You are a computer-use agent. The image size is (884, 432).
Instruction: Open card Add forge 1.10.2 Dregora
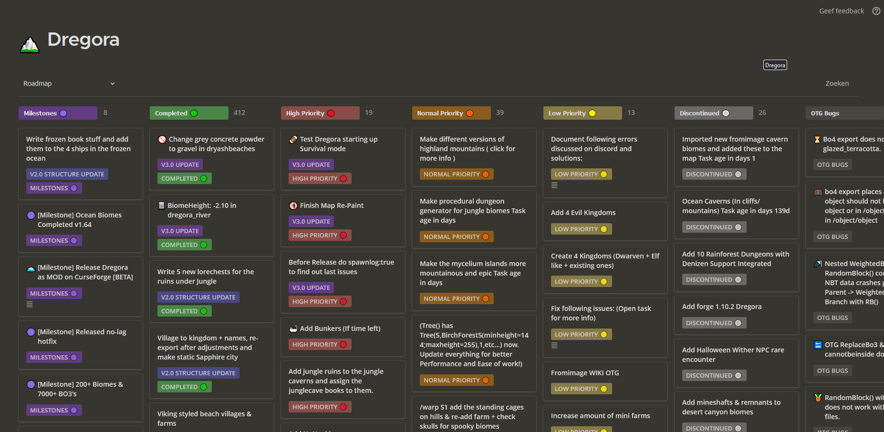(737, 315)
